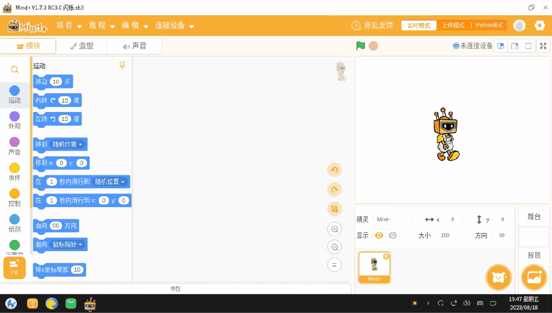Click the sprite y coordinate field
The width and height of the screenshot is (552, 313).
[x=502, y=219]
